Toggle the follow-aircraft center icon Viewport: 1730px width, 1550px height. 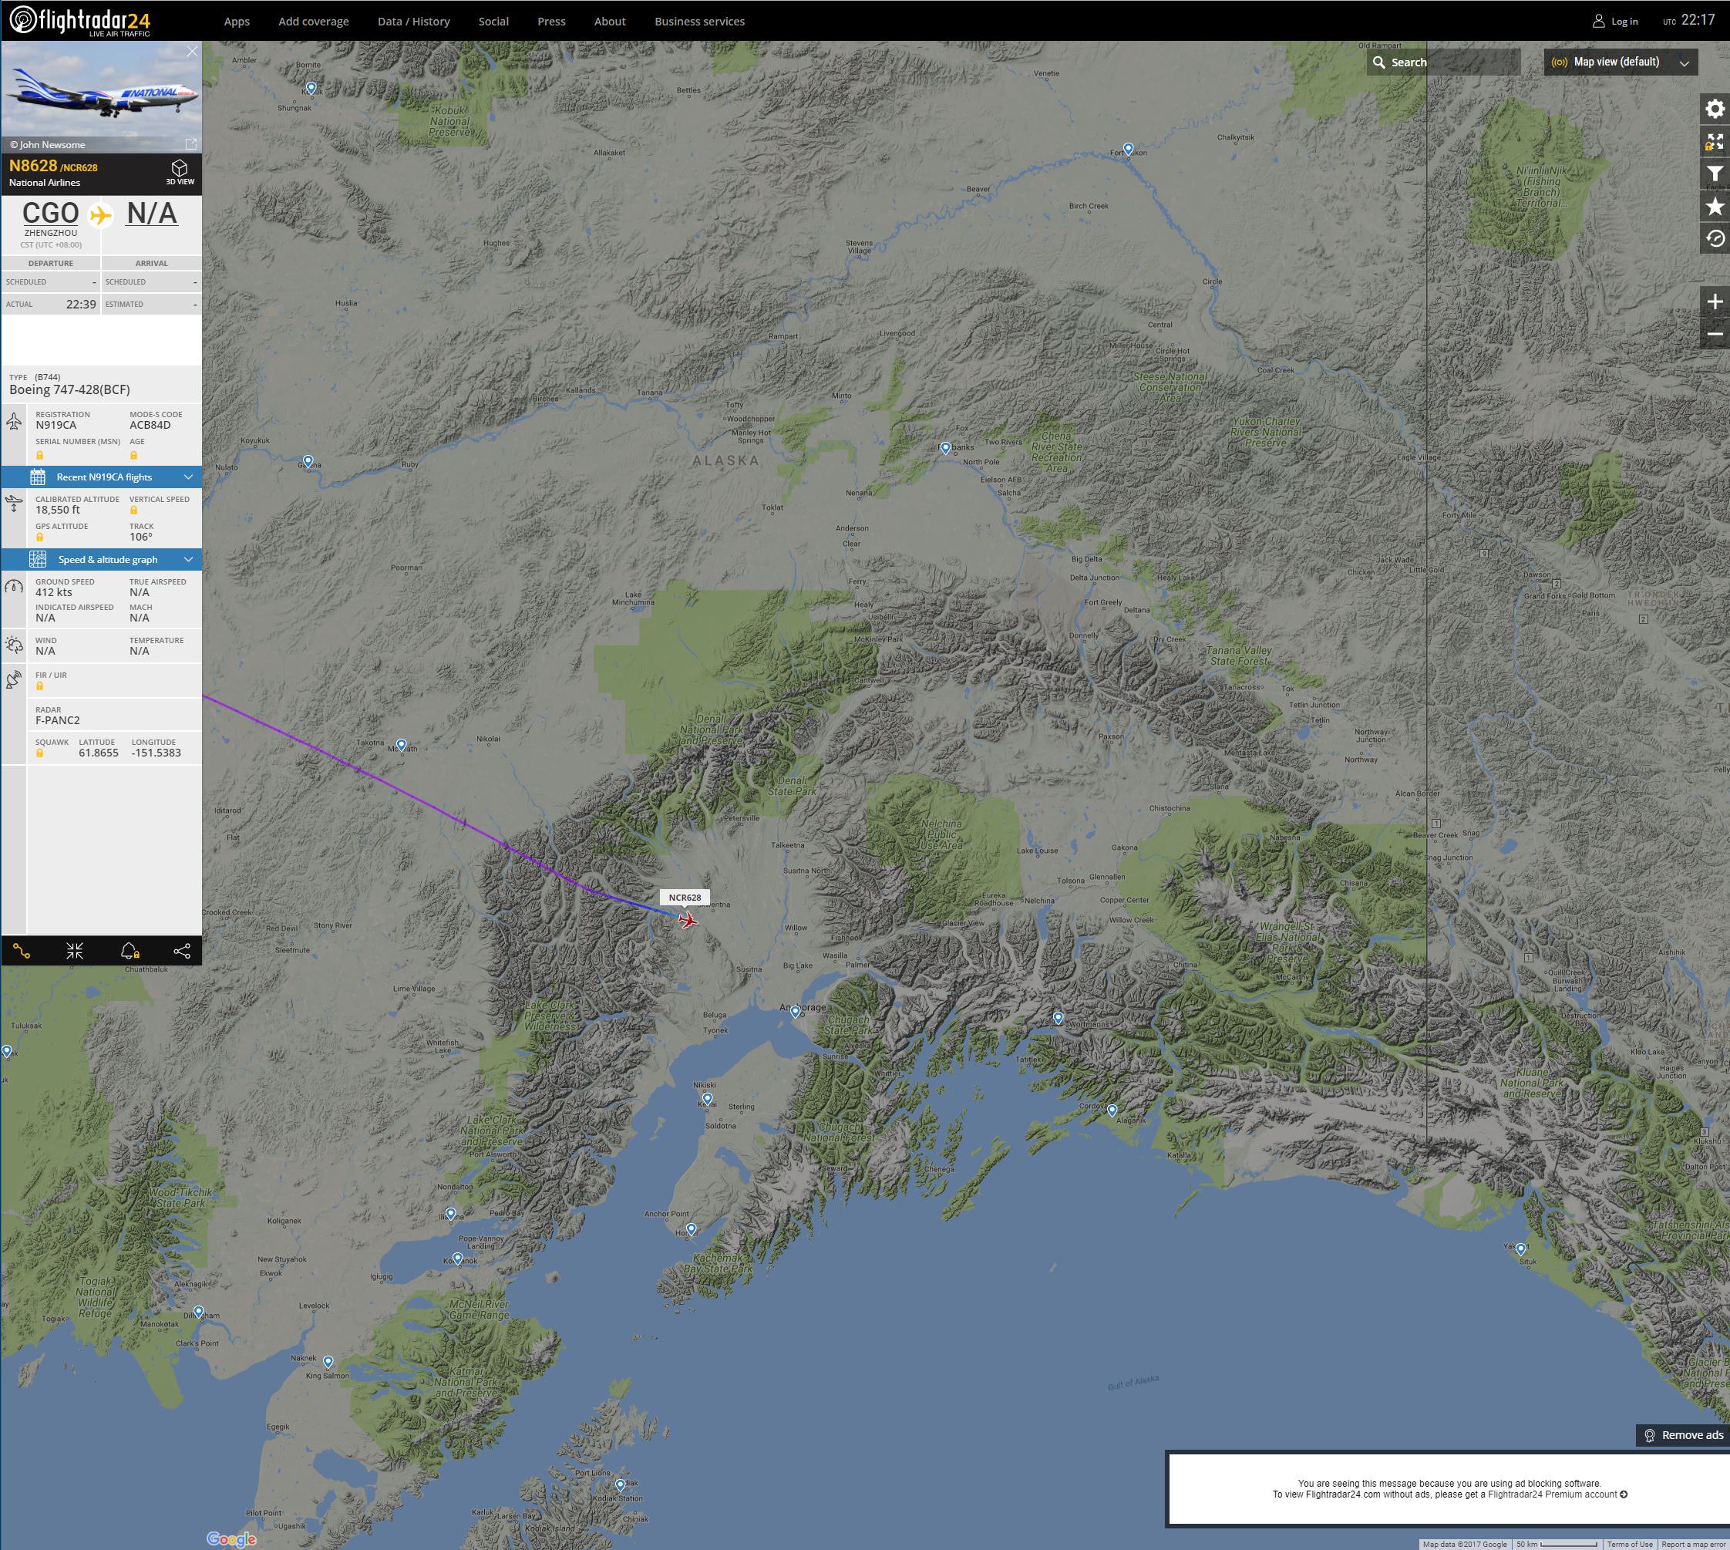pyautogui.click(x=75, y=952)
